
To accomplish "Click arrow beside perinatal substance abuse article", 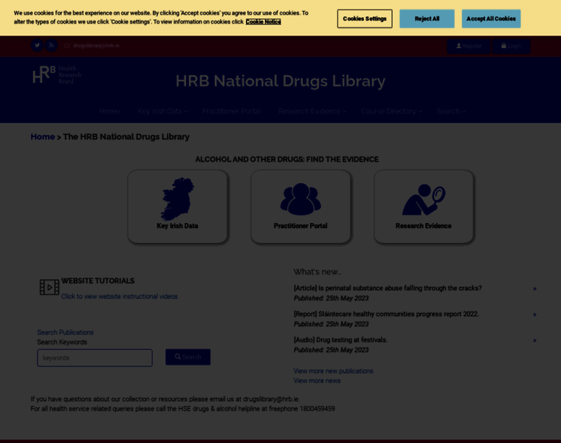I will [x=534, y=289].
